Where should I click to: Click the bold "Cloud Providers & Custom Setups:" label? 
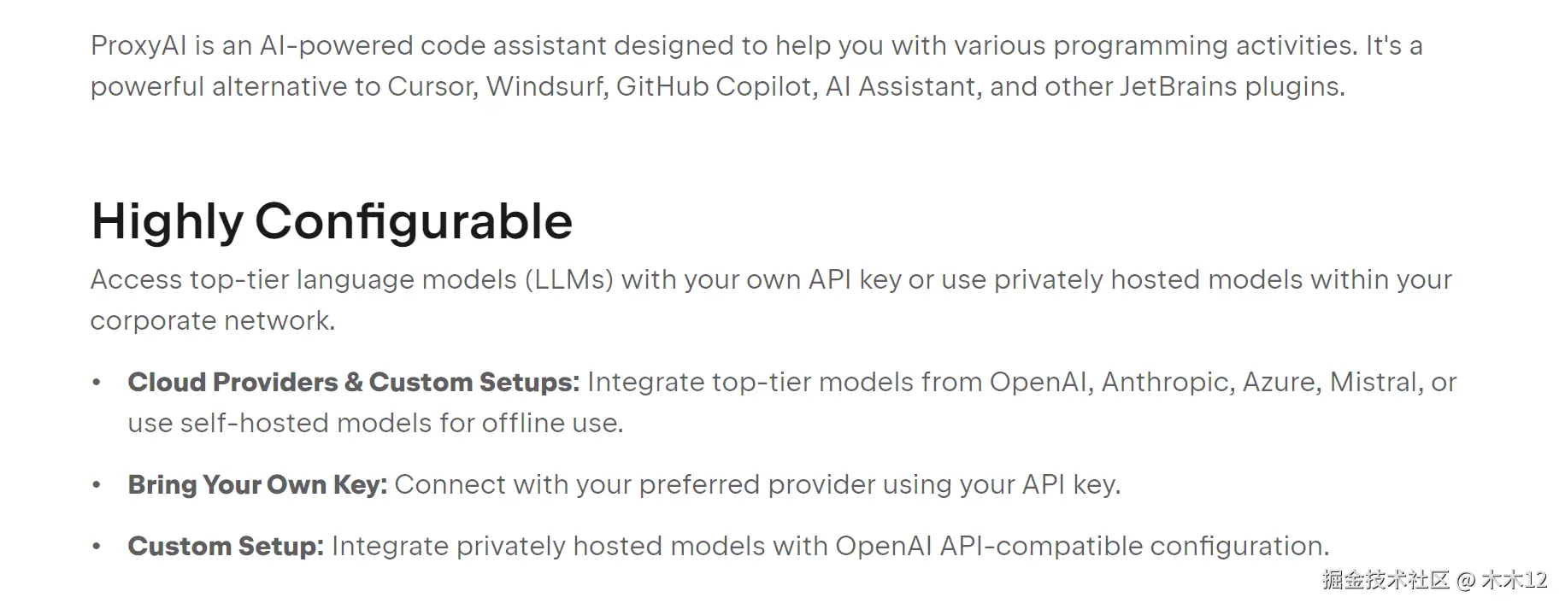353,382
